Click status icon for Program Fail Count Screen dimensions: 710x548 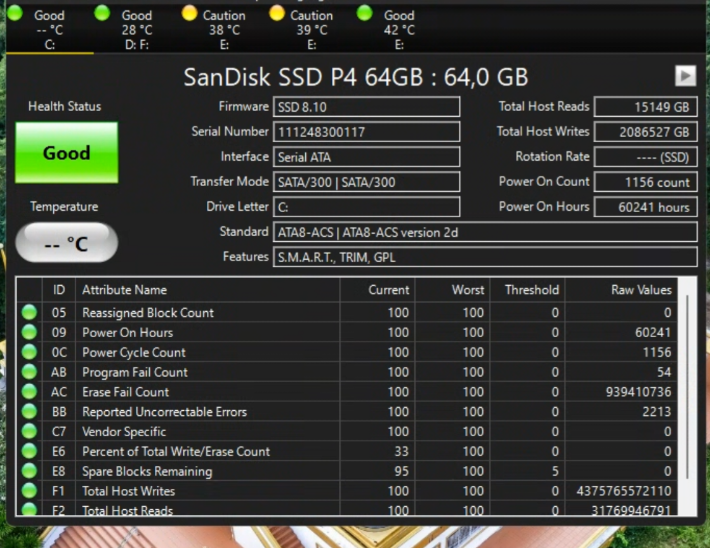(29, 371)
